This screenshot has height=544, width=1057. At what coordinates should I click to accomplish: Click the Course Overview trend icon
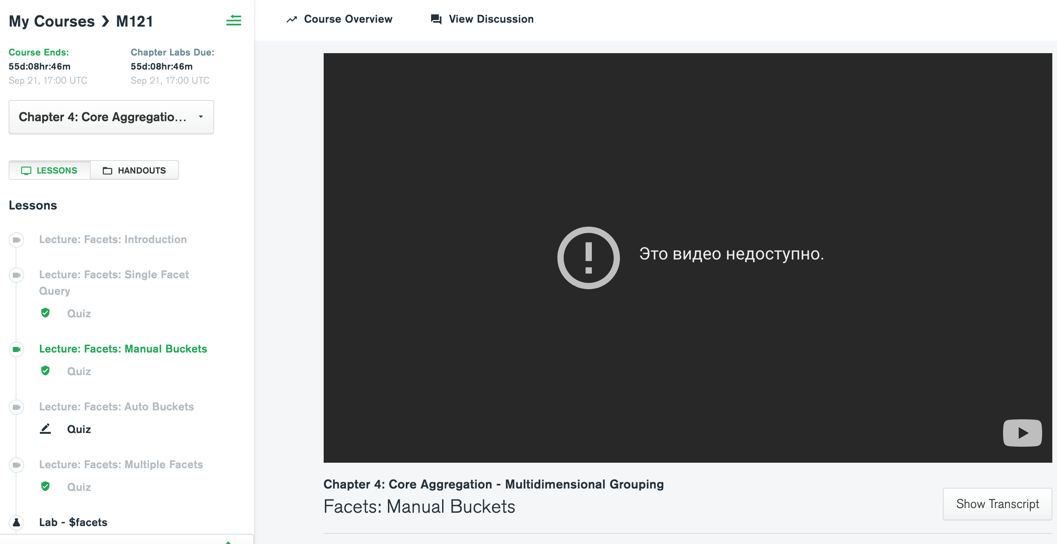291,19
